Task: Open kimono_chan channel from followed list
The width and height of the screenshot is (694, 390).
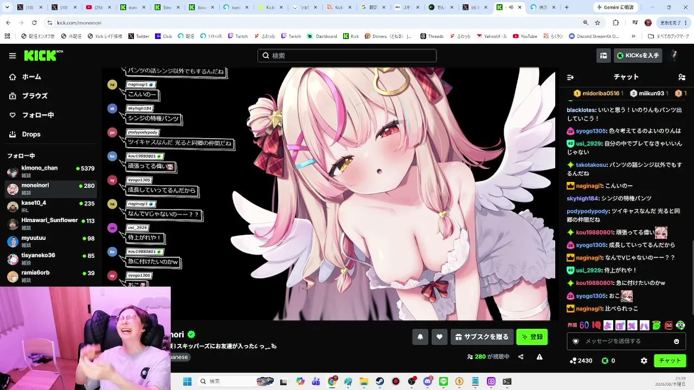Action: pos(51,171)
